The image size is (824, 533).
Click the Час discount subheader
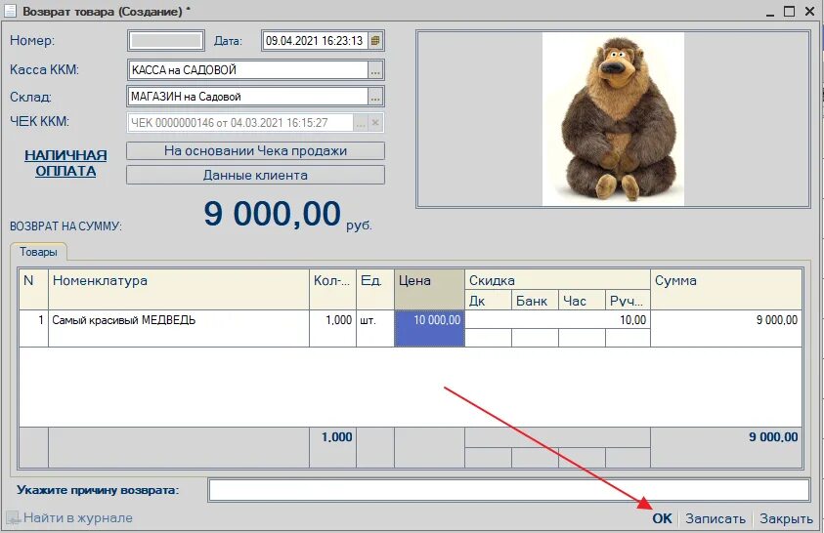pos(582,301)
